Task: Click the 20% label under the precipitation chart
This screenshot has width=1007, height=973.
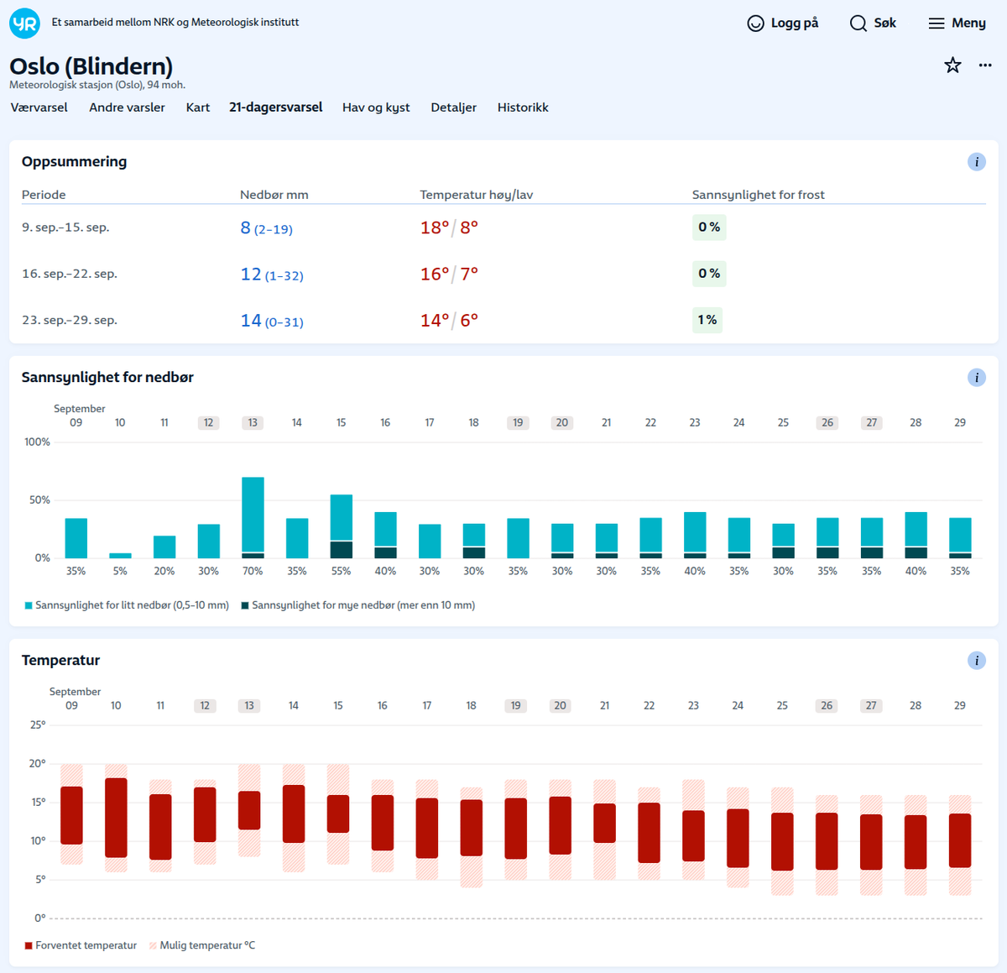Action: point(164,571)
